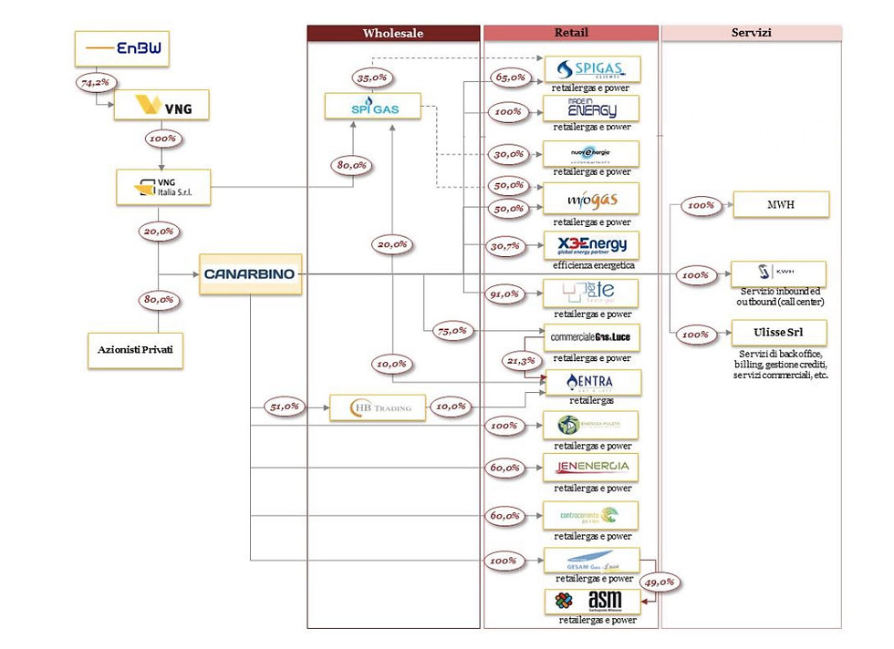Viewport: 894px width, 649px height.
Task: Click the 80,0% badge near SPI GAS
Action: tap(351, 165)
